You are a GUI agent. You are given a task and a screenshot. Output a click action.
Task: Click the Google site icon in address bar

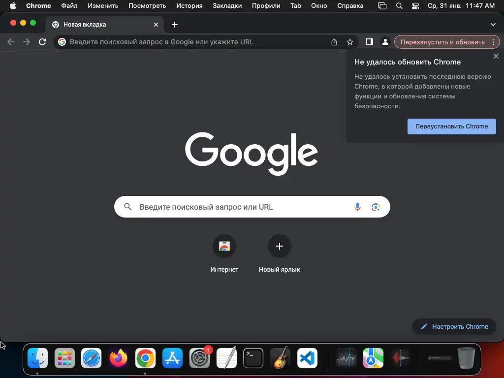coord(62,42)
